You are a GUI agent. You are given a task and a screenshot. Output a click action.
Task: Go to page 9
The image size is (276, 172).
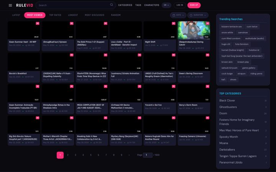[x=121, y=155]
